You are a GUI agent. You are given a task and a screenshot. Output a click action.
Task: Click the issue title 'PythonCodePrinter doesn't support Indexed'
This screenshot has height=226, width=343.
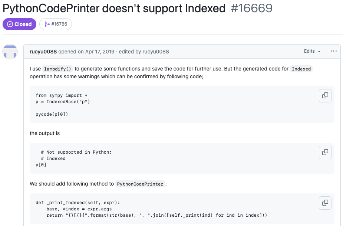click(x=114, y=8)
